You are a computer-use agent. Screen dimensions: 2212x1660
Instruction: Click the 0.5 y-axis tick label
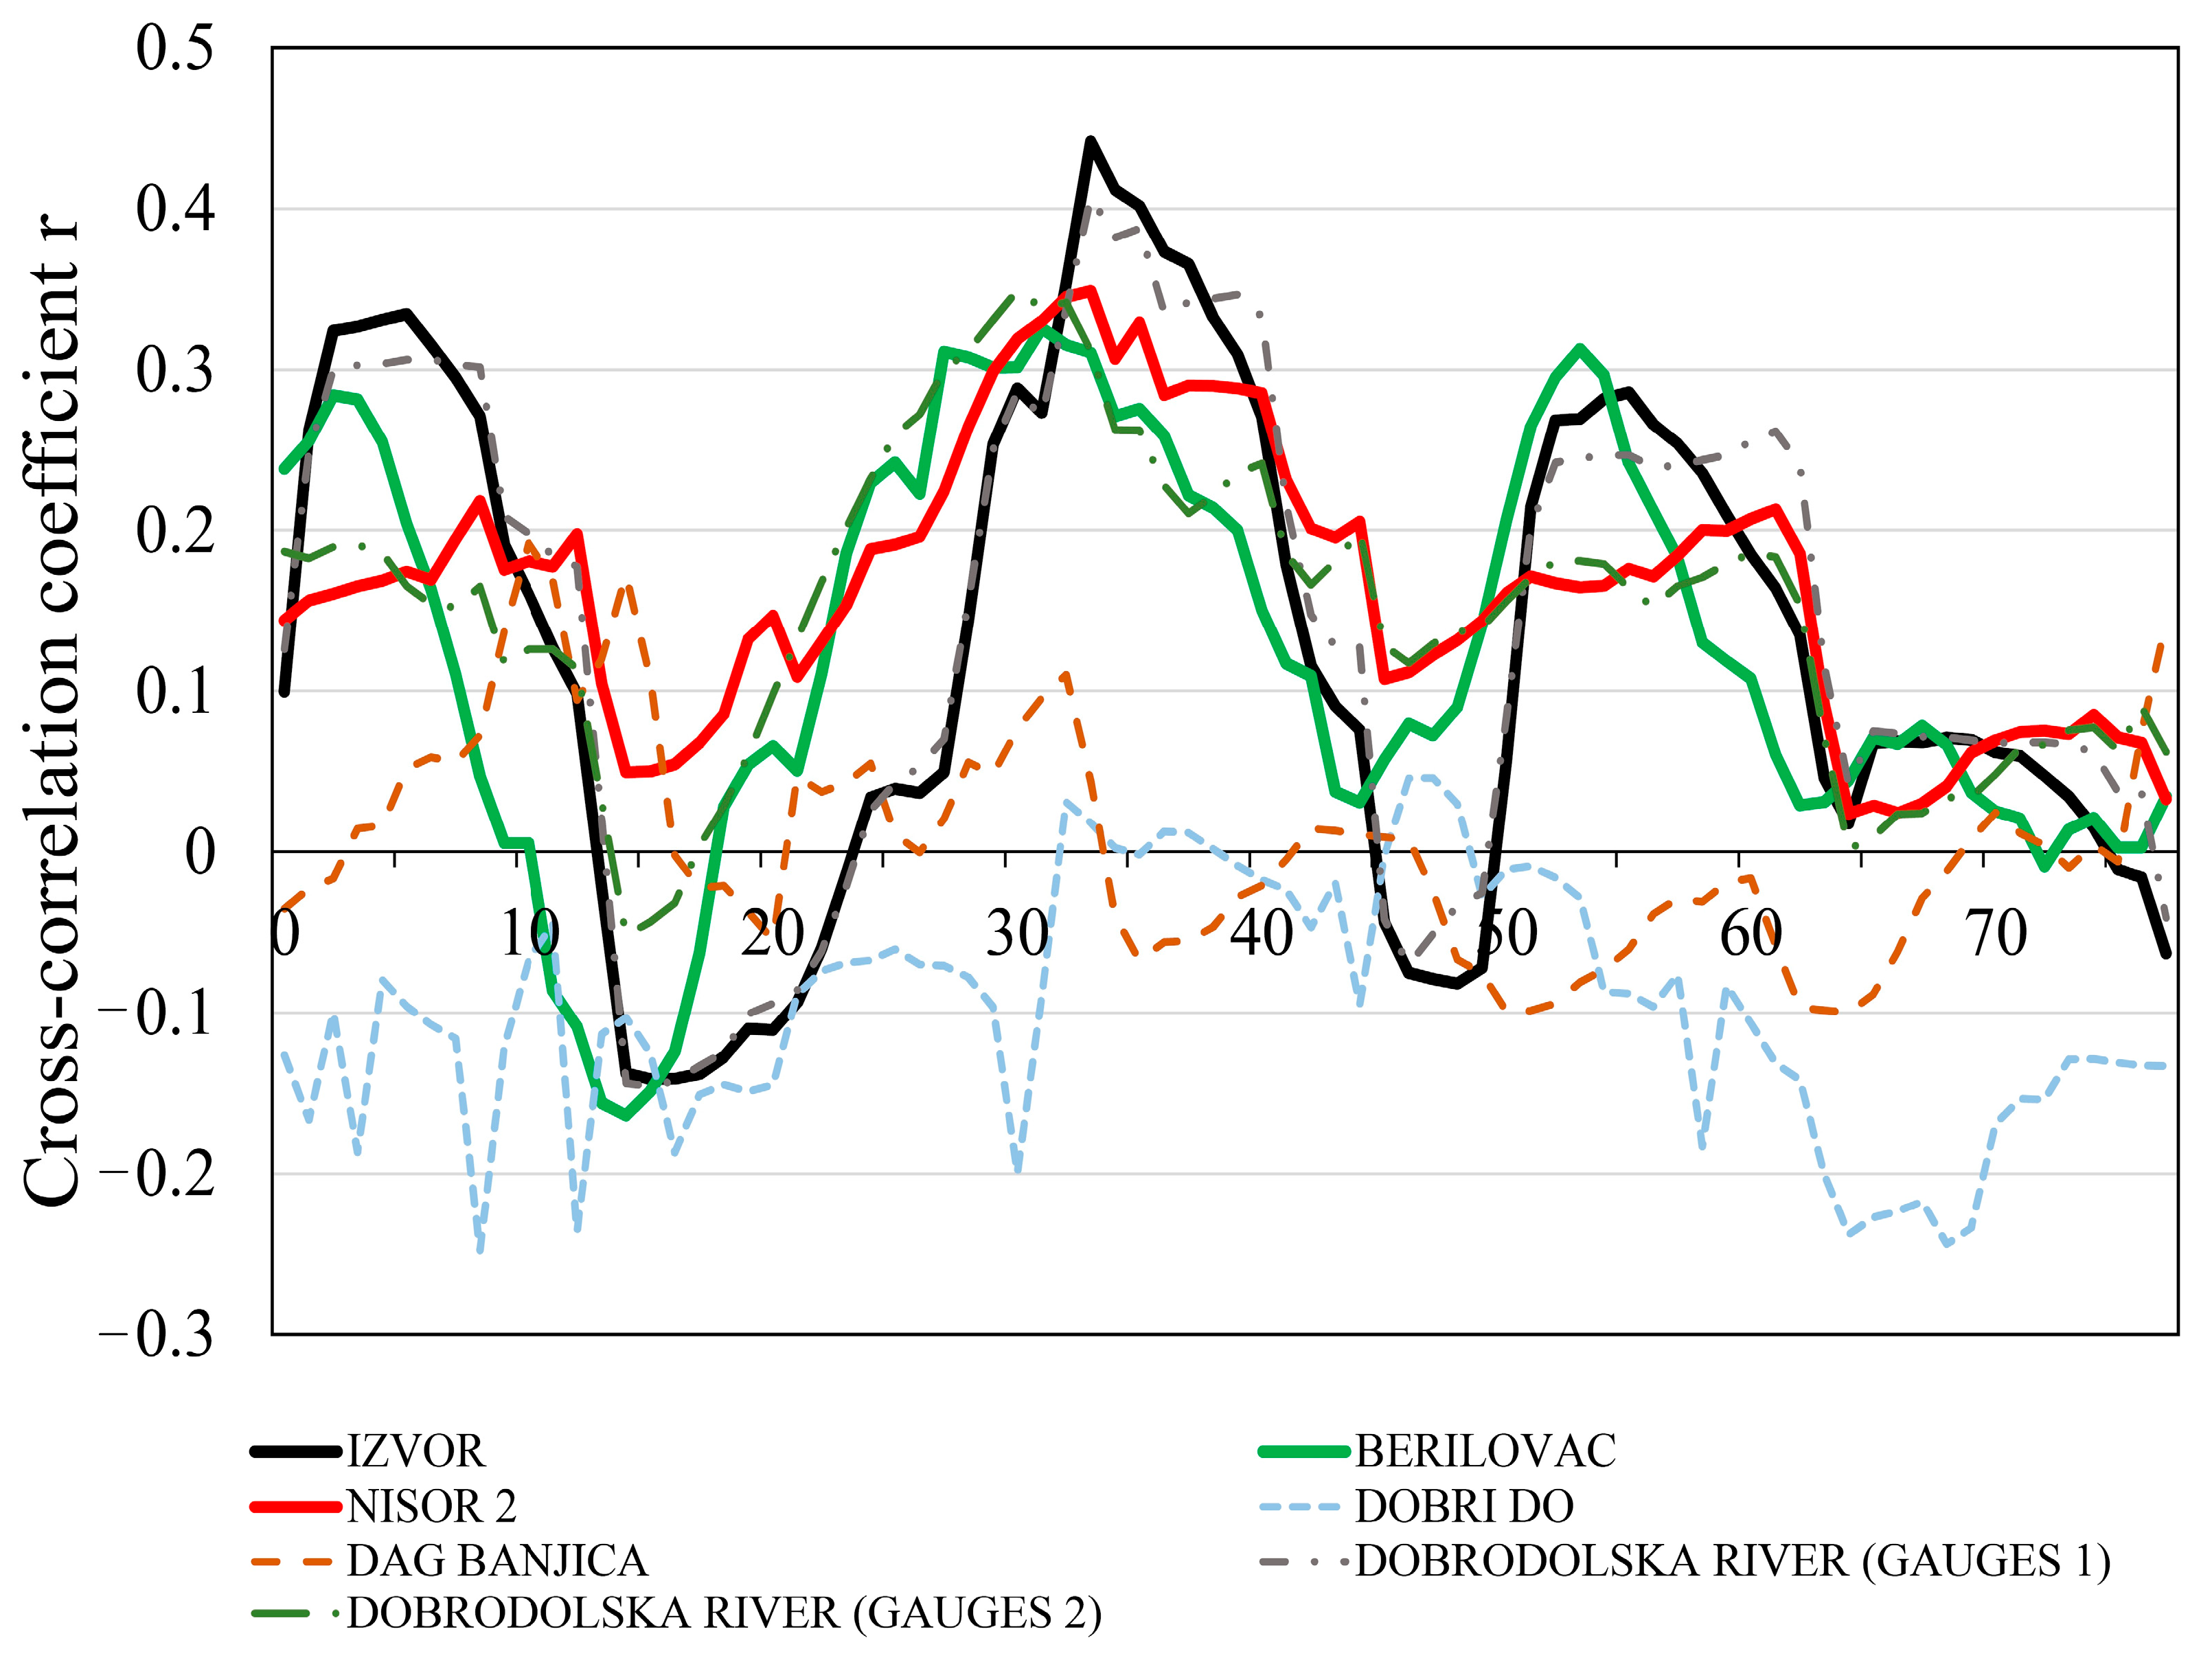(x=175, y=47)
